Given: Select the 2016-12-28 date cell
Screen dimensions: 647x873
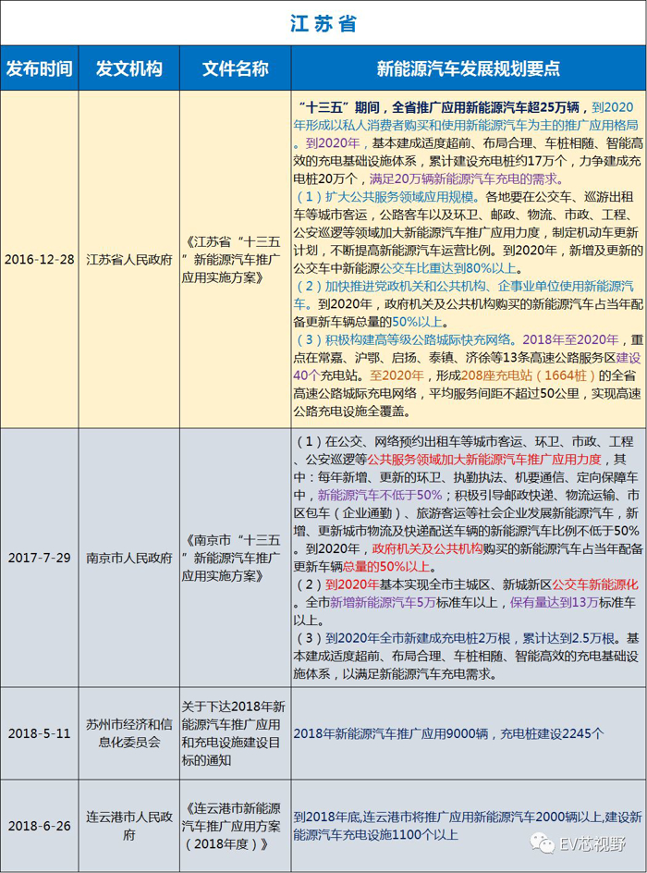Looking at the screenshot, I should tap(38, 260).
